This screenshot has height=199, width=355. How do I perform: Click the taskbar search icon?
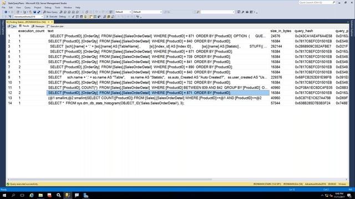(13, 195)
